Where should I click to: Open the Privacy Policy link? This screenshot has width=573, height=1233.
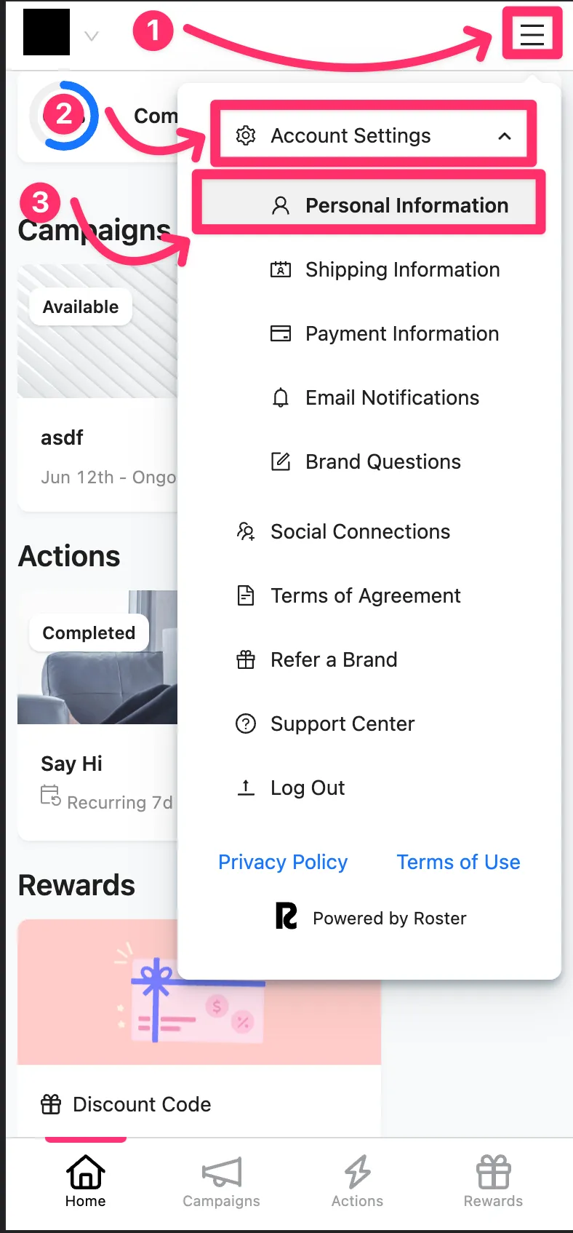pyautogui.click(x=283, y=862)
